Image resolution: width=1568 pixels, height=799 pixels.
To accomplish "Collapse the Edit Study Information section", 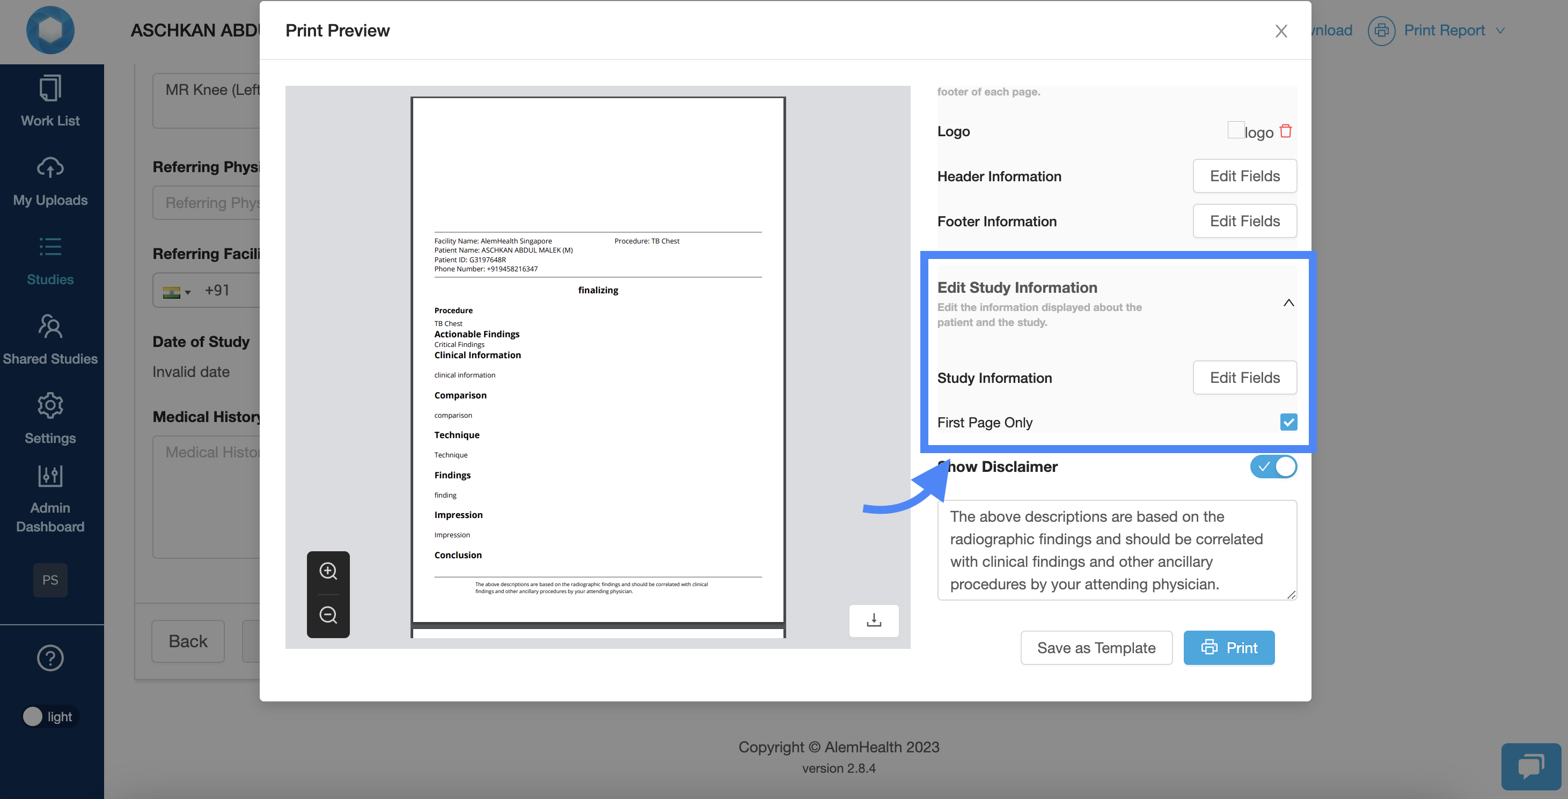I will pyautogui.click(x=1288, y=303).
